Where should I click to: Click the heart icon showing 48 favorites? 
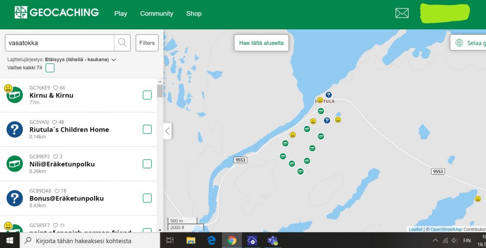[x=55, y=122]
